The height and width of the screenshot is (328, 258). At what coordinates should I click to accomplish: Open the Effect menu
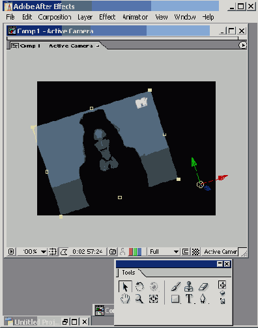(x=107, y=17)
